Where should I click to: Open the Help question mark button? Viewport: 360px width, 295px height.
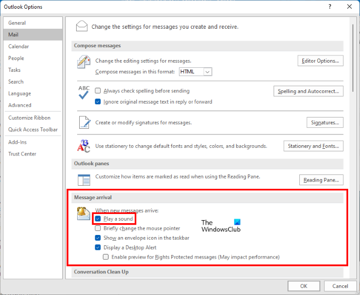[330, 6]
